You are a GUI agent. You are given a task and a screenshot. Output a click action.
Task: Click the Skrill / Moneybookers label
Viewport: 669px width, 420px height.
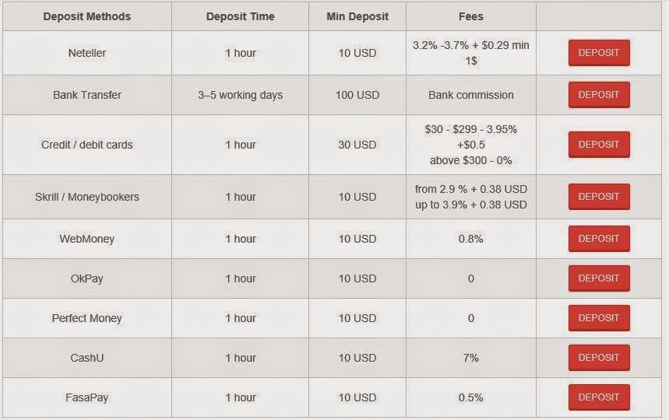coord(87,197)
